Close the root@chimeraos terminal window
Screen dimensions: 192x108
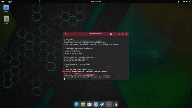[126, 34]
